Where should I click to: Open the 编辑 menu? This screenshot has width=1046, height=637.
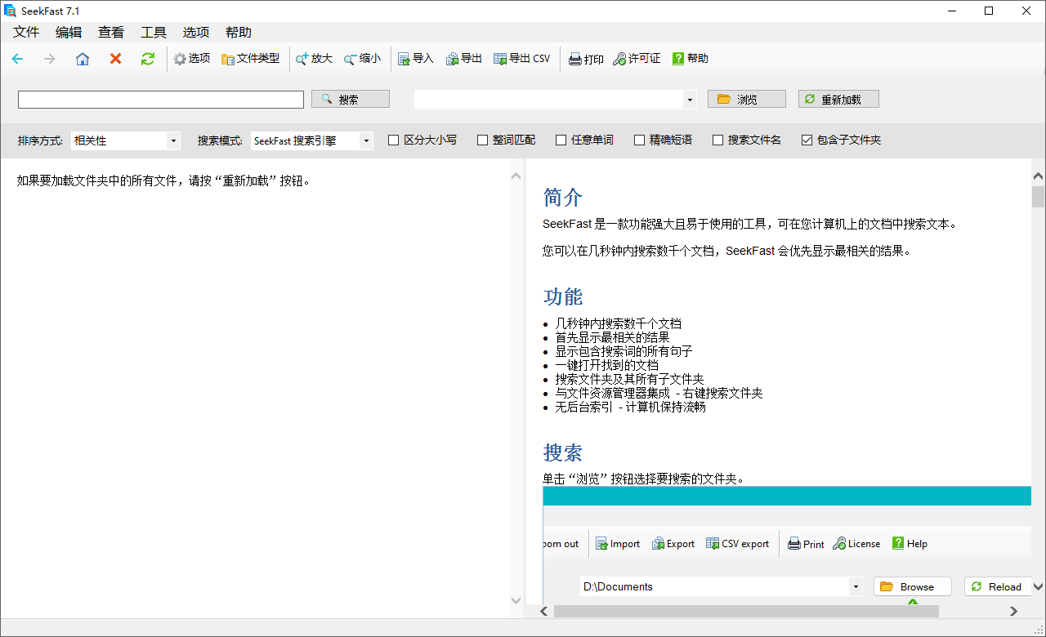69,33
